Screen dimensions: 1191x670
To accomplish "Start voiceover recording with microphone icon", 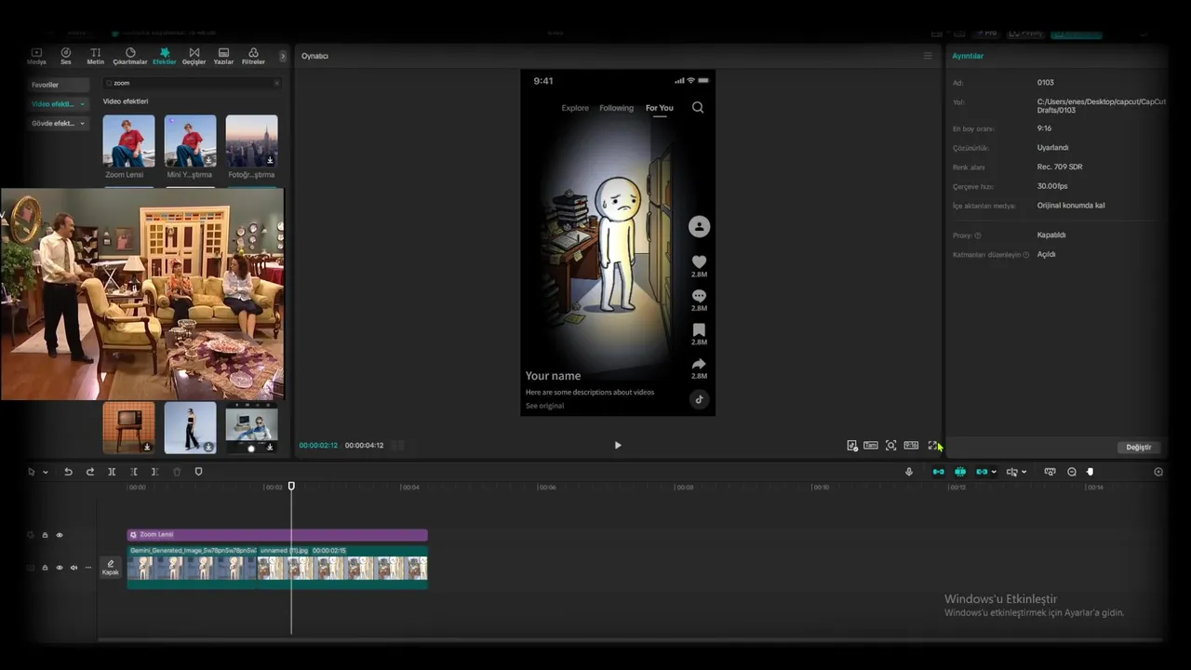I will 909,472.
